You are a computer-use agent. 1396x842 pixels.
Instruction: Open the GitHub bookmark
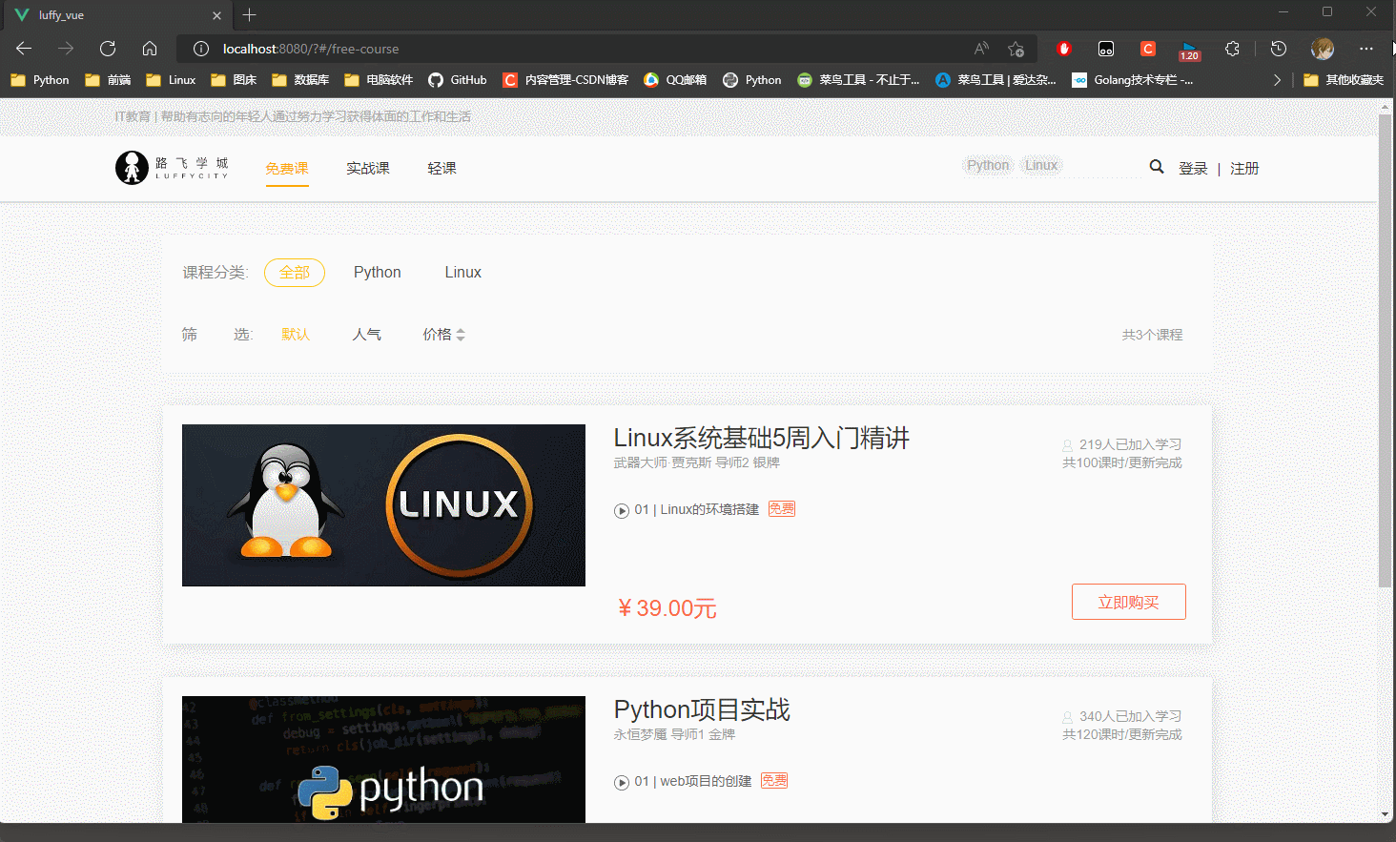point(458,80)
